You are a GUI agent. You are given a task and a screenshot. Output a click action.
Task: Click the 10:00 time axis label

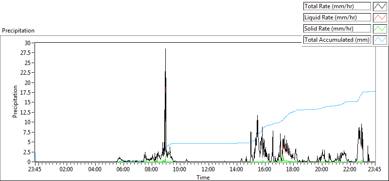180,170
